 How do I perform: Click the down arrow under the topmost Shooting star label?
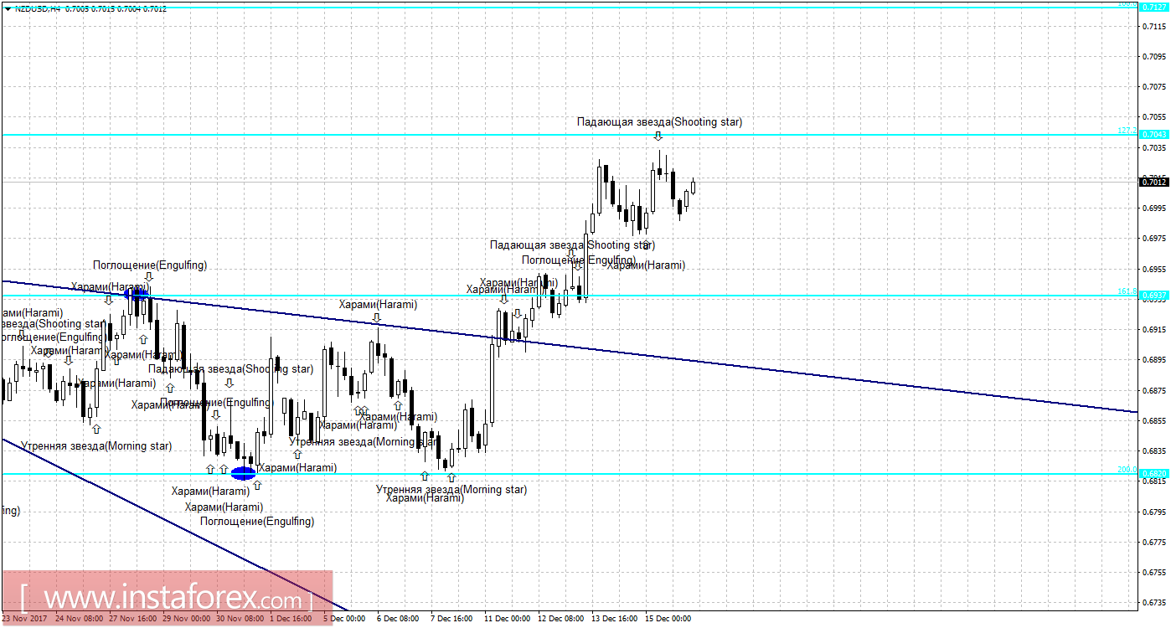click(658, 136)
